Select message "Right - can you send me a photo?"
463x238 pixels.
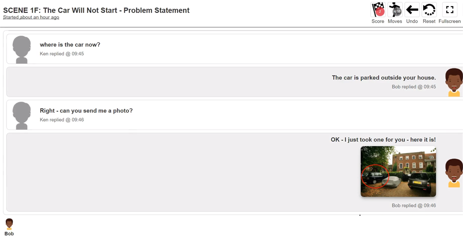(86, 111)
